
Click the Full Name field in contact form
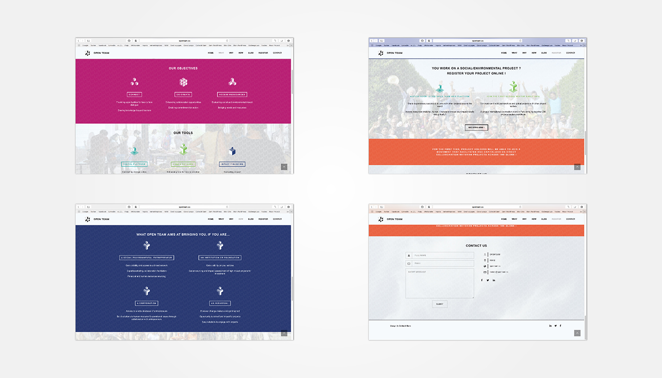[x=442, y=256]
